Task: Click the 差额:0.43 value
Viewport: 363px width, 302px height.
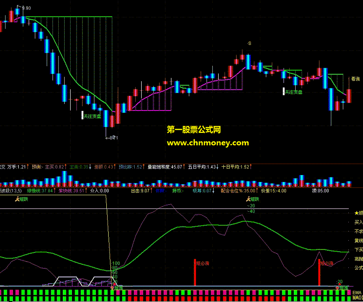Action: (104, 167)
